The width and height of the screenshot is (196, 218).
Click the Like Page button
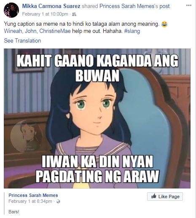(x=165, y=196)
